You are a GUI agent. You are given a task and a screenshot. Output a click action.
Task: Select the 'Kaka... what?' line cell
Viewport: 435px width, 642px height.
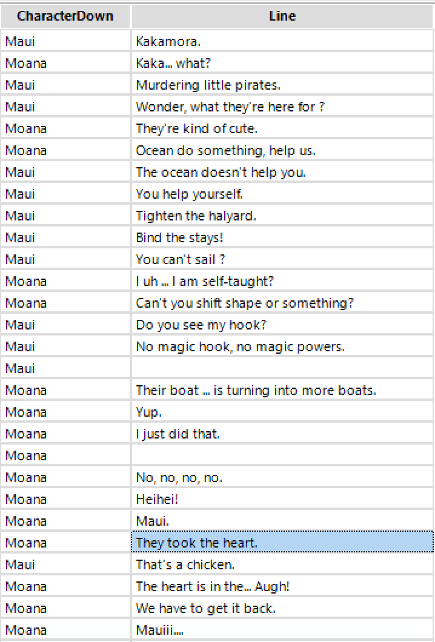click(282, 63)
